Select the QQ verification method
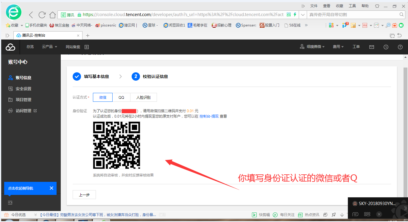 [121, 97]
